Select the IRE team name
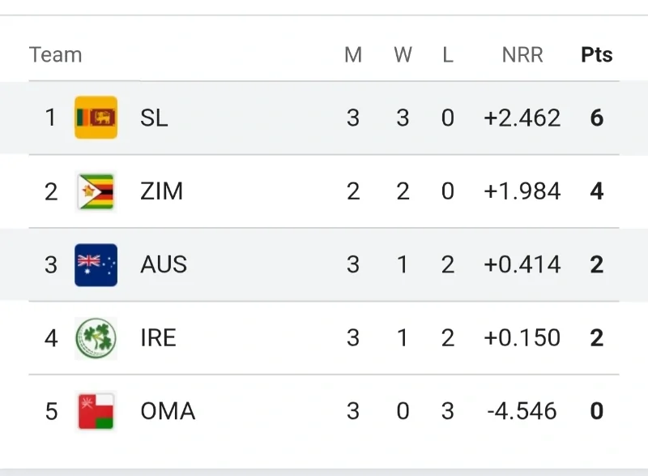Screen dimensions: 648x476 click(x=158, y=338)
